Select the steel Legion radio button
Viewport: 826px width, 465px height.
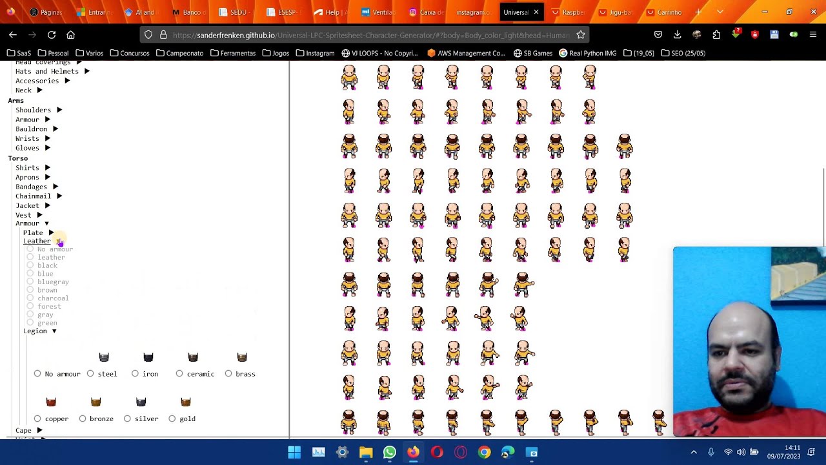[90, 373]
